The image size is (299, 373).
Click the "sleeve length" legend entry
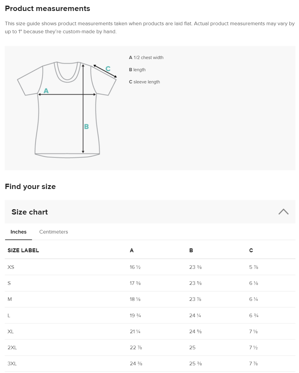click(145, 82)
